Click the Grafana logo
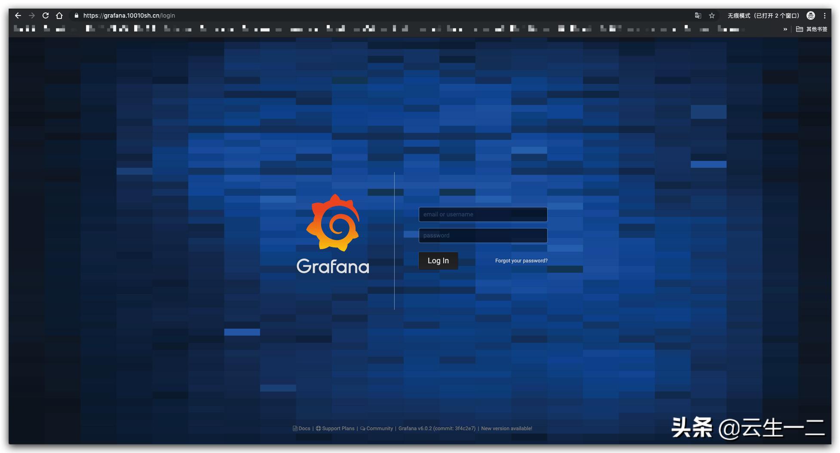The width and height of the screenshot is (840, 453). [x=333, y=234]
